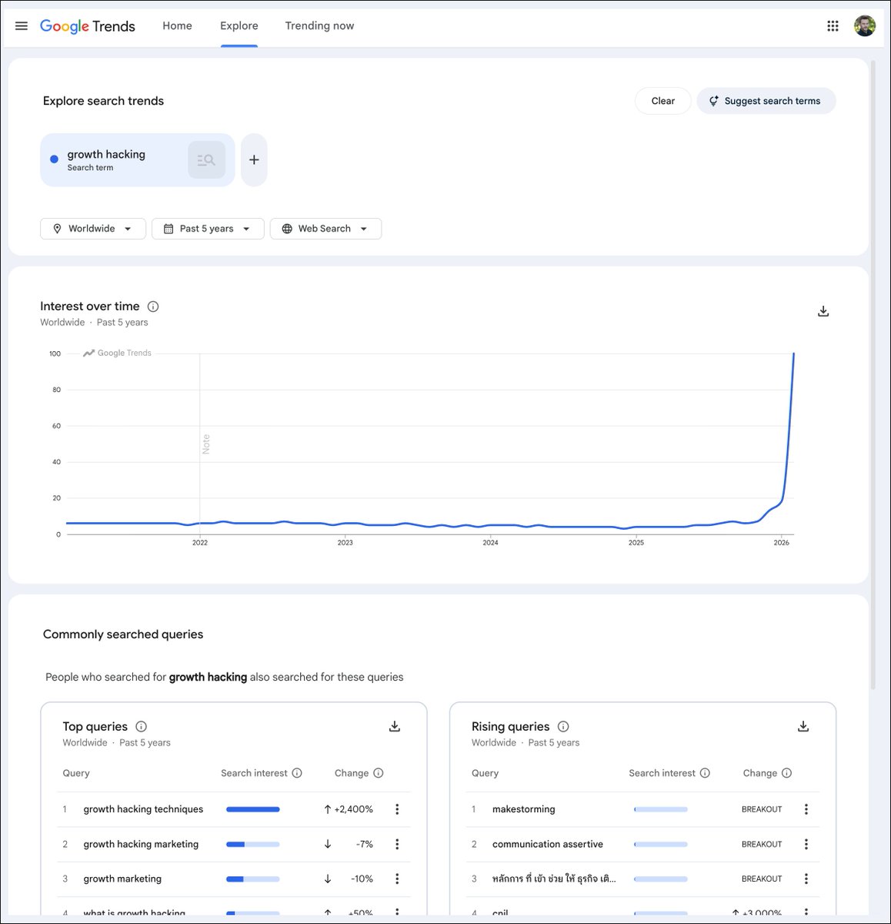Open more options for growth hacking techniques
Screen dimensions: 891x924
click(x=397, y=809)
